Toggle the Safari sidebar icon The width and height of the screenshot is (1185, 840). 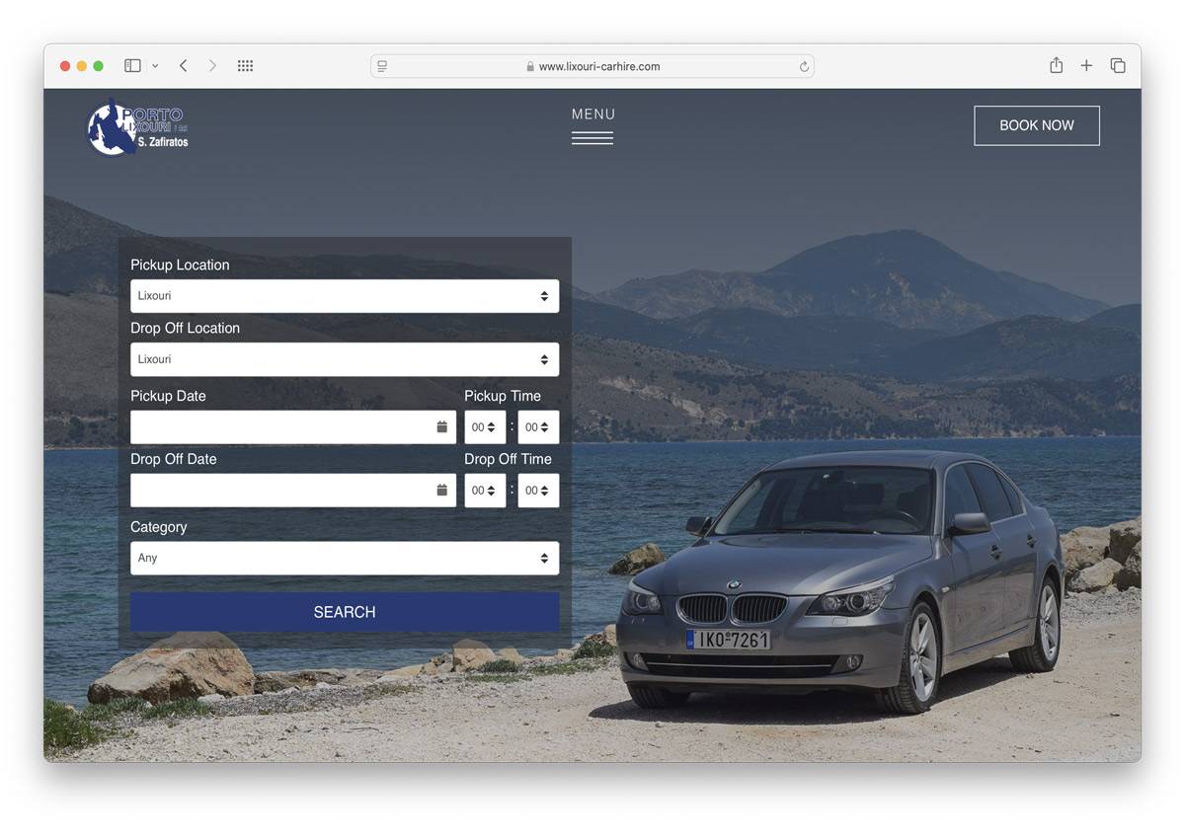click(x=132, y=66)
